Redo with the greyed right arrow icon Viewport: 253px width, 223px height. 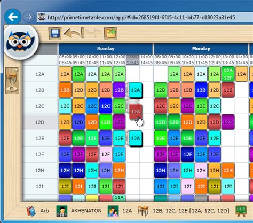tap(93, 33)
